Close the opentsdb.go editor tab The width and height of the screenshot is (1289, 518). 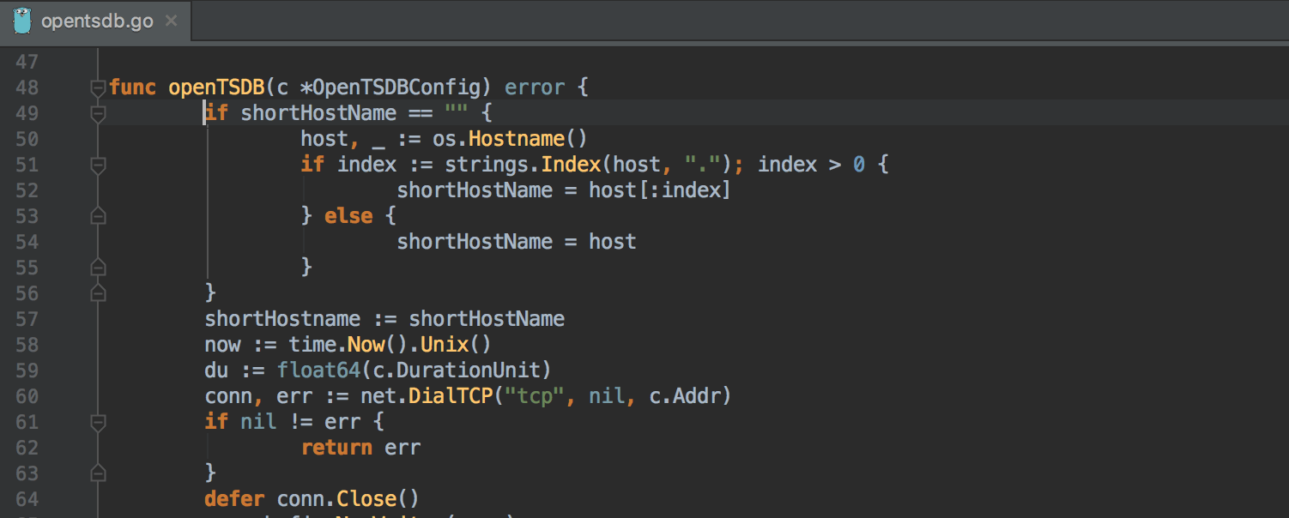(x=172, y=21)
